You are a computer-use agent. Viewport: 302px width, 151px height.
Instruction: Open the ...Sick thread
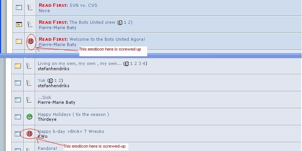[x=45, y=97]
